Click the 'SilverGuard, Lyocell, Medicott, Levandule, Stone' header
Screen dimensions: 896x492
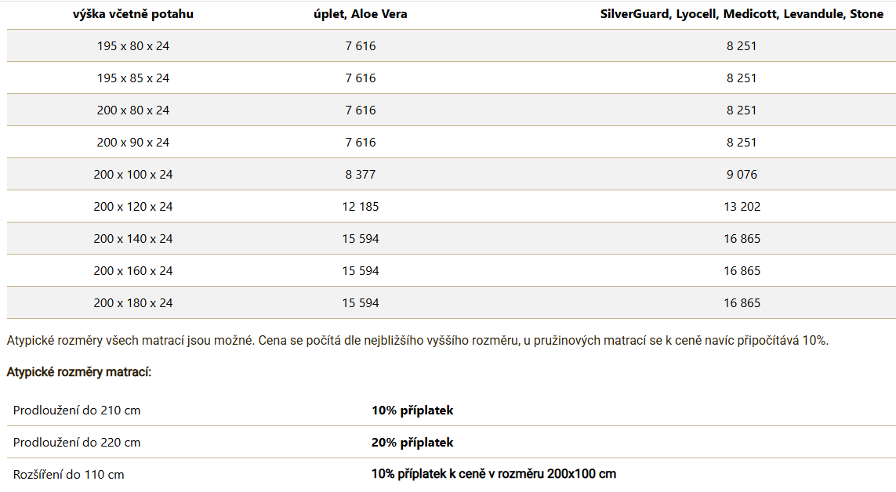tap(742, 14)
